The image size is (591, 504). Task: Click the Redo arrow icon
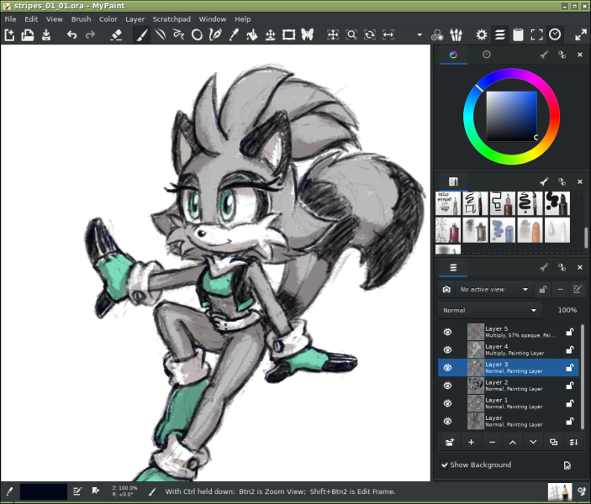click(90, 35)
